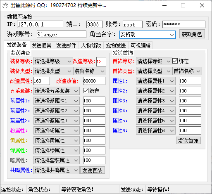This screenshot has height=194, width=212.
Task: Click value field next to 绿属性
Action: click(94, 150)
